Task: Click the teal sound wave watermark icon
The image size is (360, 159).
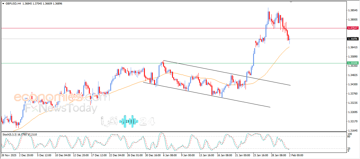Action: coord(129,121)
